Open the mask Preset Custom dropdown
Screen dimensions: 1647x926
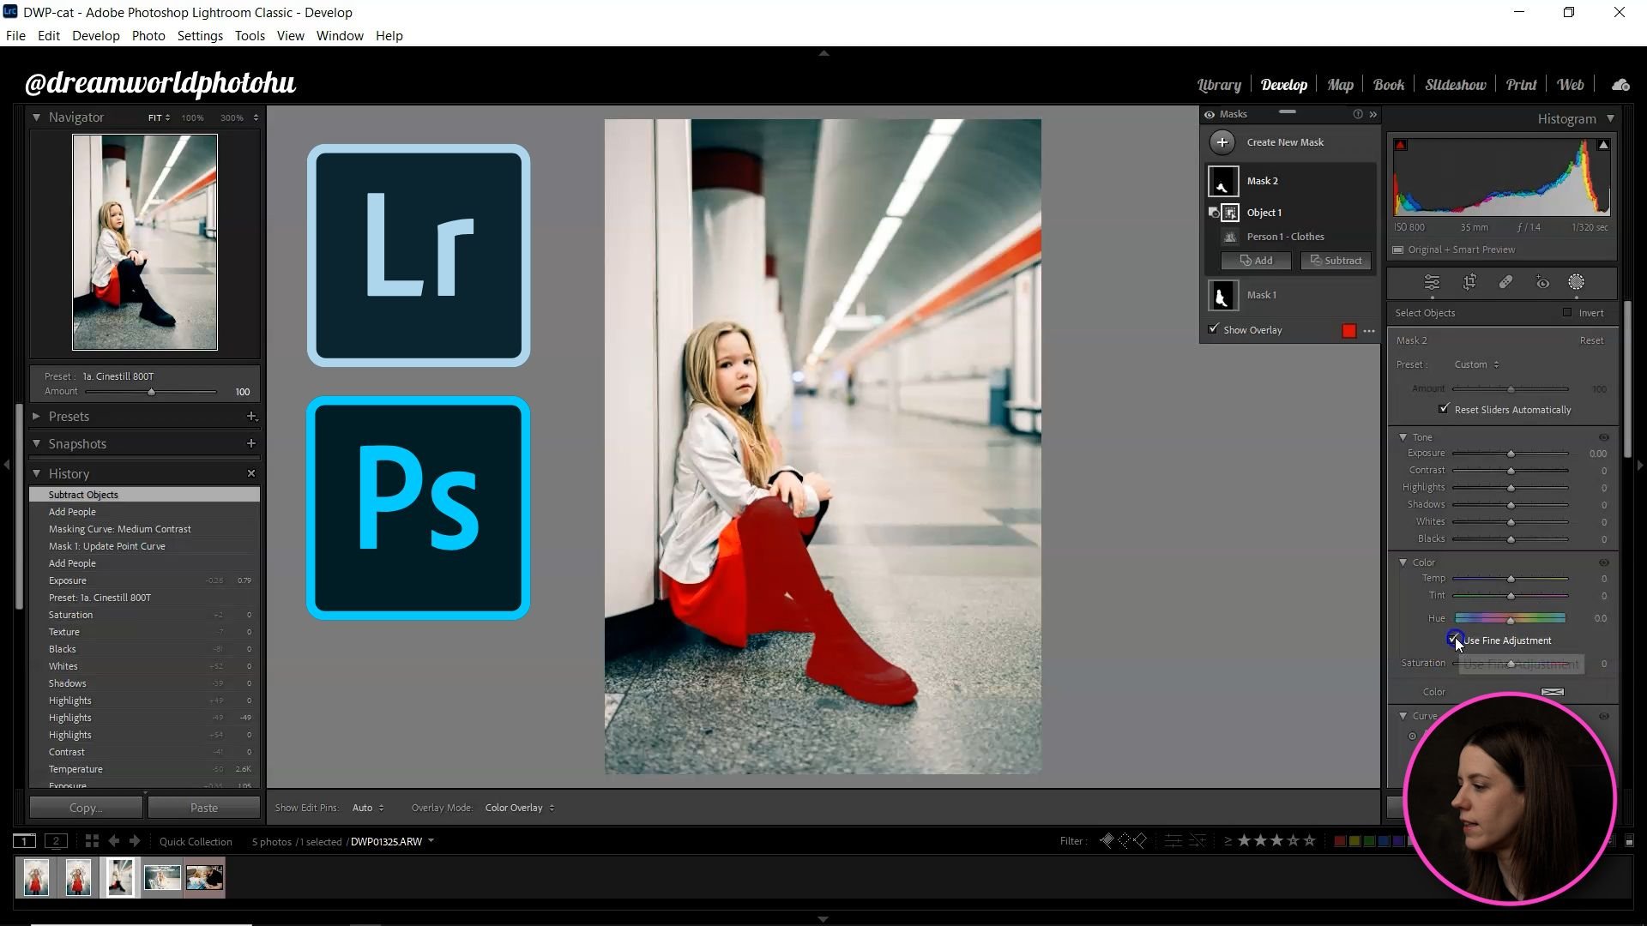pyautogui.click(x=1476, y=364)
